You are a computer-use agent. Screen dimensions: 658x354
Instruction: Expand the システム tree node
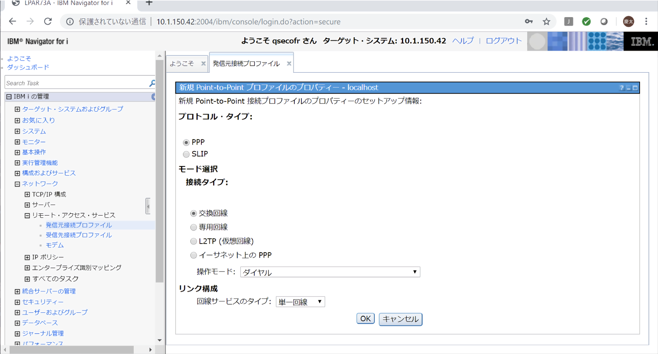(x=18, y=131)
